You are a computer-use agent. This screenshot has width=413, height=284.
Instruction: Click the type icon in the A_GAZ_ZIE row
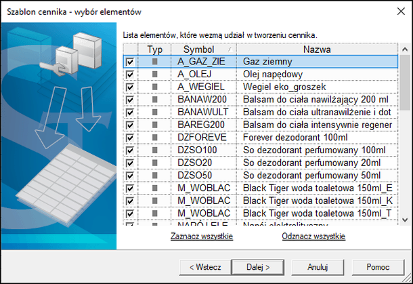click(155, 62)
